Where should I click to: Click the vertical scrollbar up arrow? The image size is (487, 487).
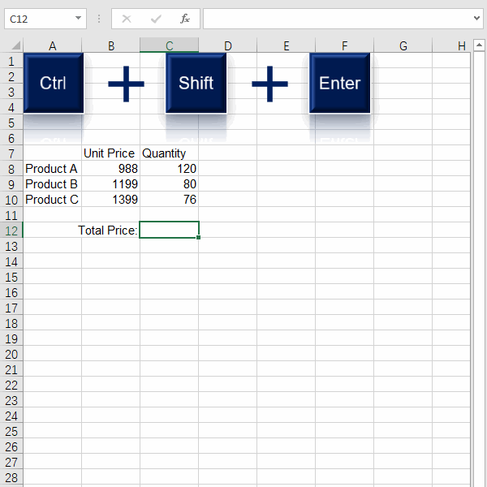pyautogui.click(x=479, y=45)
